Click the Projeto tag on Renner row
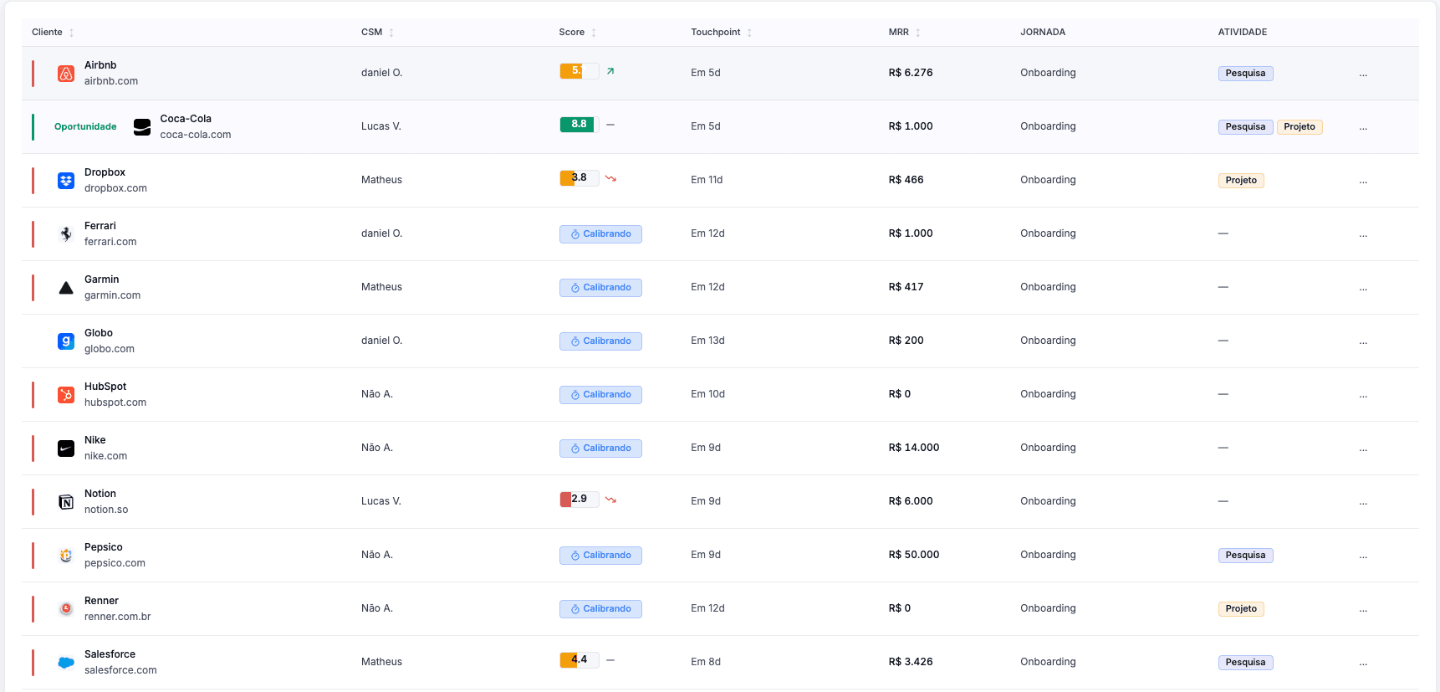1440x692 pixels. 1241,609
